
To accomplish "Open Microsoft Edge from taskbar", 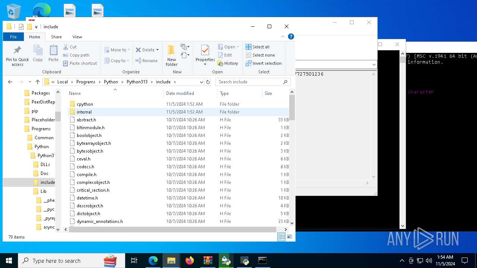I will pos(153,261).
